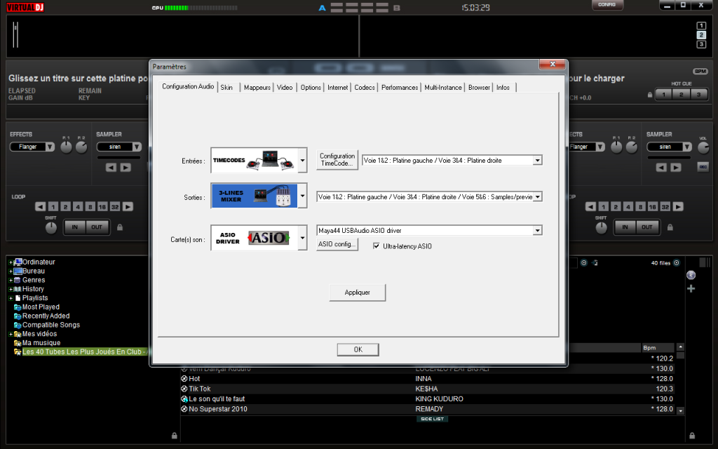
Task: Toggle the BPM button on right deck
Action: tap(700, 72)
